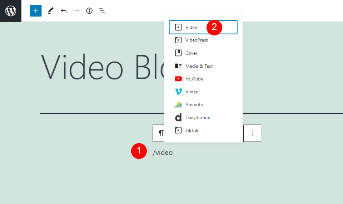Choose the Video block option

(203, 27)
